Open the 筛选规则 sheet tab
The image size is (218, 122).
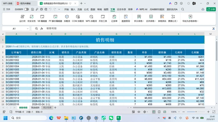pyautogui.click(x=35, y=107)
